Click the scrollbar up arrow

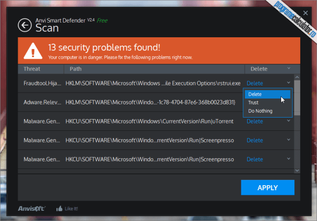coord(297,77)
